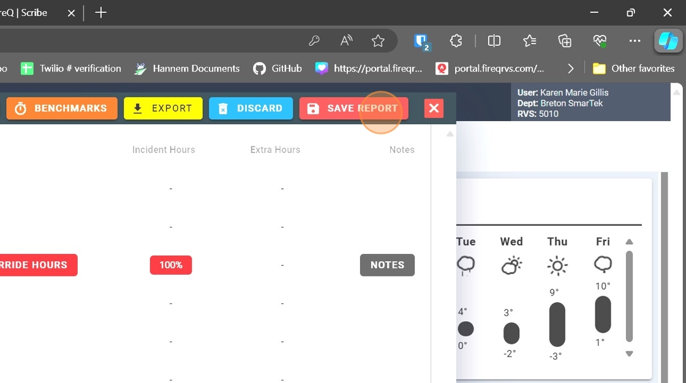Open Copilot sidebar icon
The width and height of the screenshot is (686, 383).
[x=668, y=41]
